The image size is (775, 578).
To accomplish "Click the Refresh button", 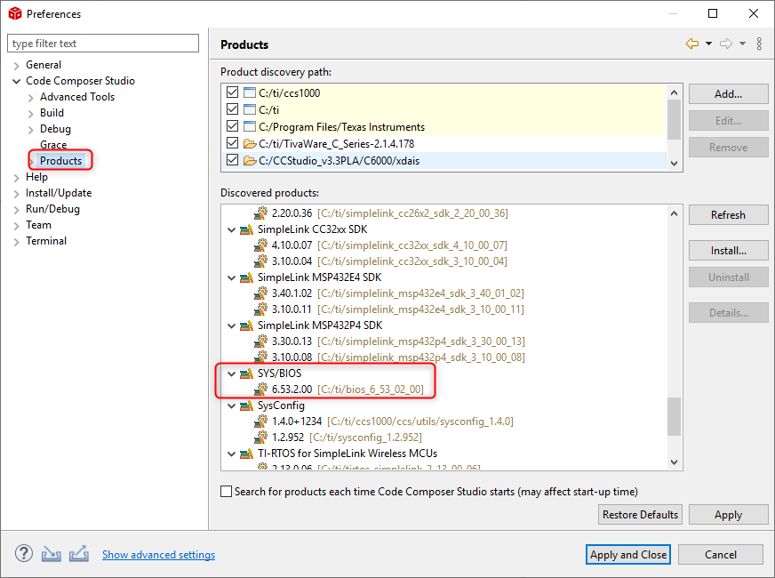I will [728, 214].
